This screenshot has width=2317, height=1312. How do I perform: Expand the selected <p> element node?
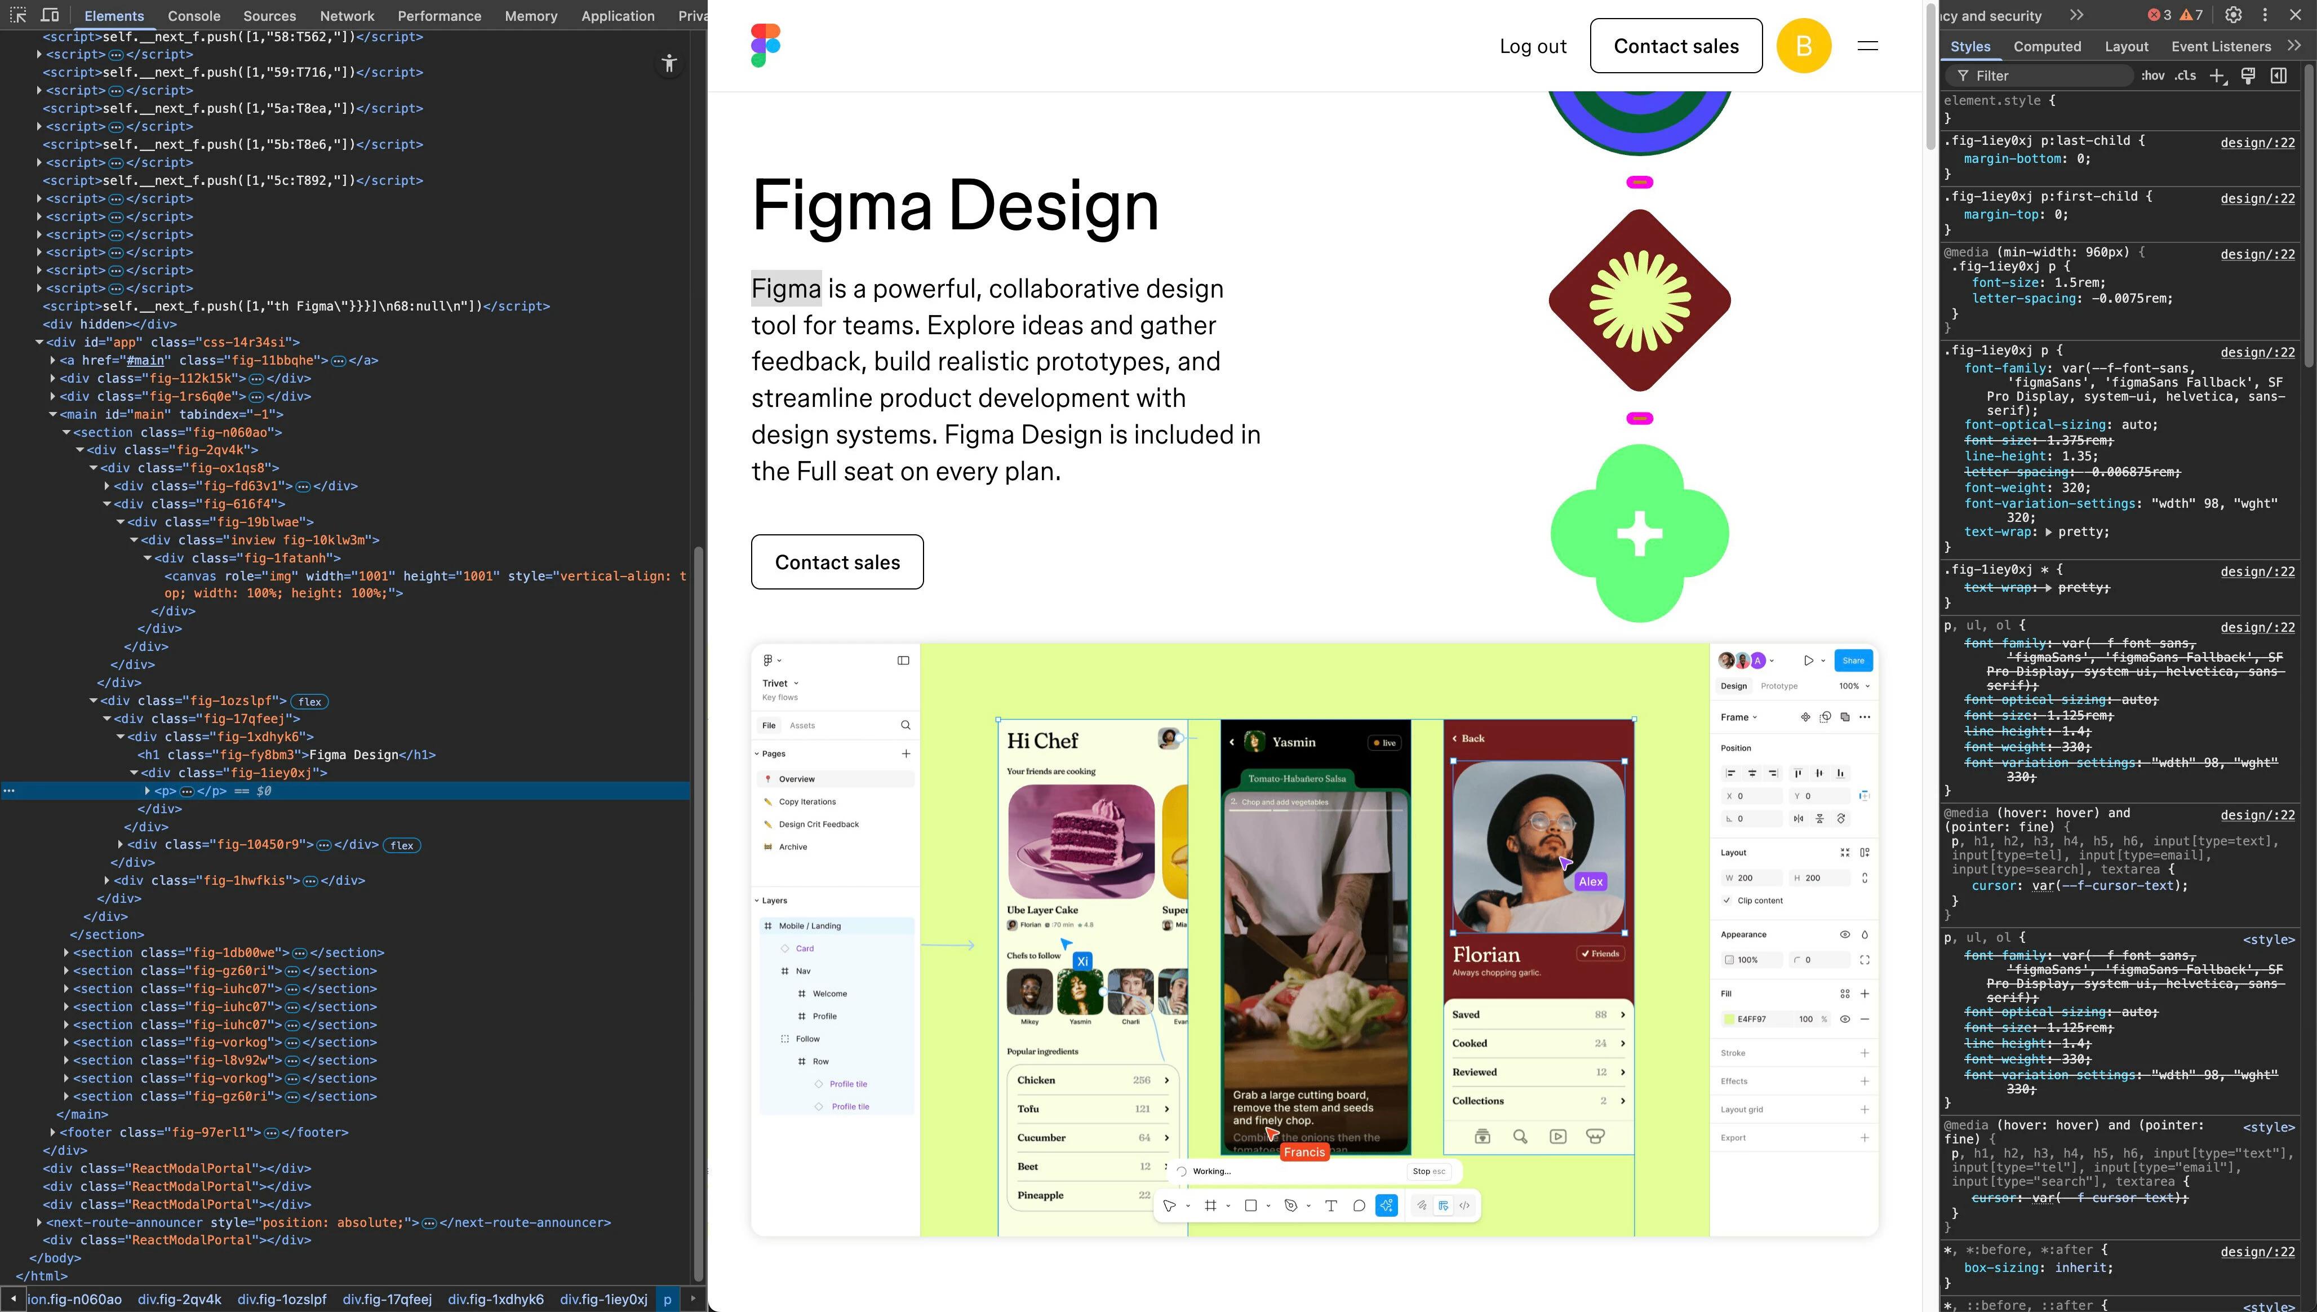pyautogui.click(x=147, y=791)
